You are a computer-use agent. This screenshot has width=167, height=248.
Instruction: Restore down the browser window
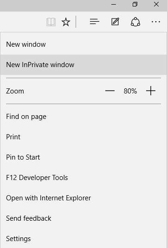pyautogui.click(x=135, y=5)
